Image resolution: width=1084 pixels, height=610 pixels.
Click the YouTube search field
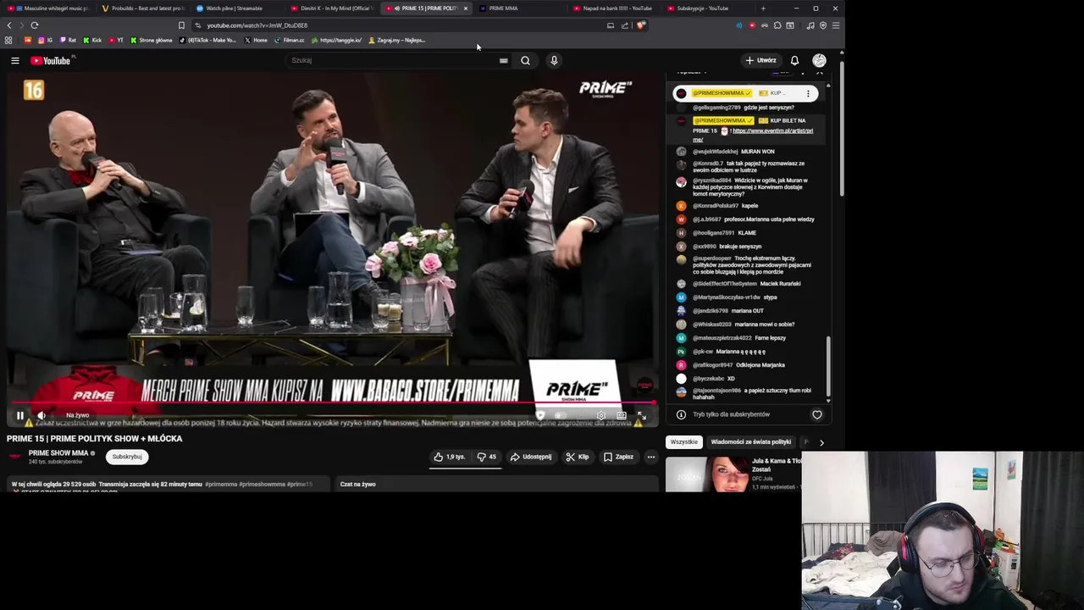(x=392, y=60)
